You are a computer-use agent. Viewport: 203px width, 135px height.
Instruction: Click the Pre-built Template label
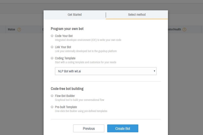click(x=66, y=107)
